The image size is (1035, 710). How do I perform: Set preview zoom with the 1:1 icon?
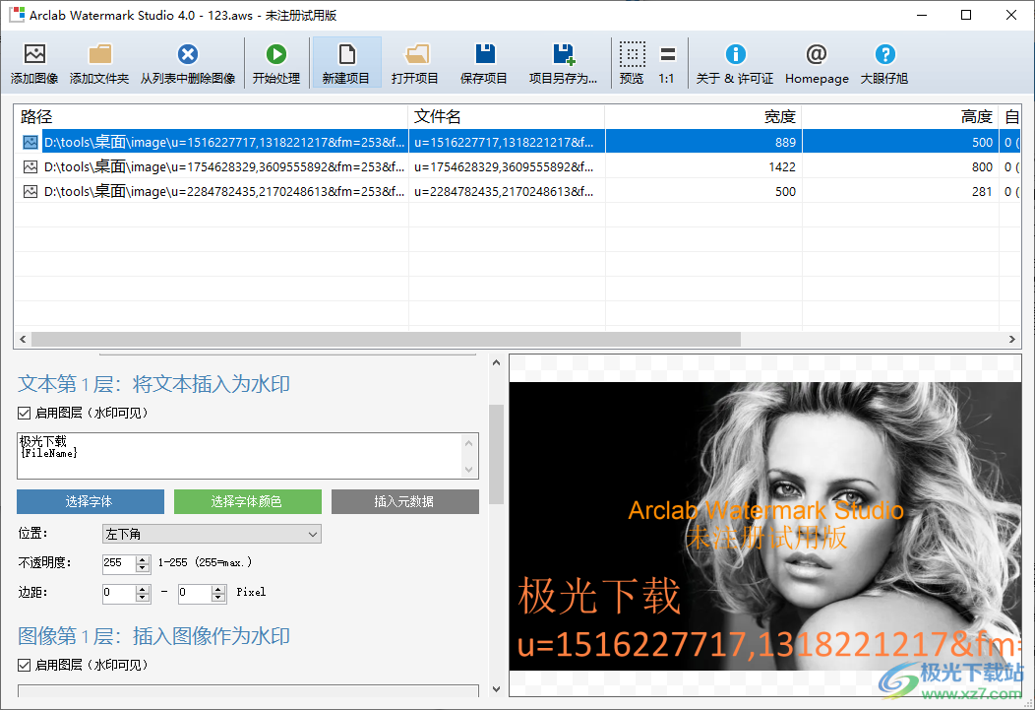pos(667,54)
